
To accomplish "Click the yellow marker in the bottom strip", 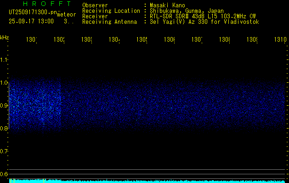I will point(14,181).
